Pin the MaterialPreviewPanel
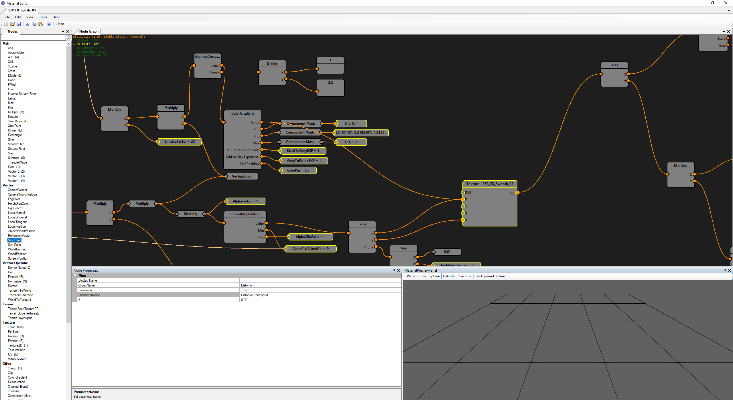 pos(725,270)
